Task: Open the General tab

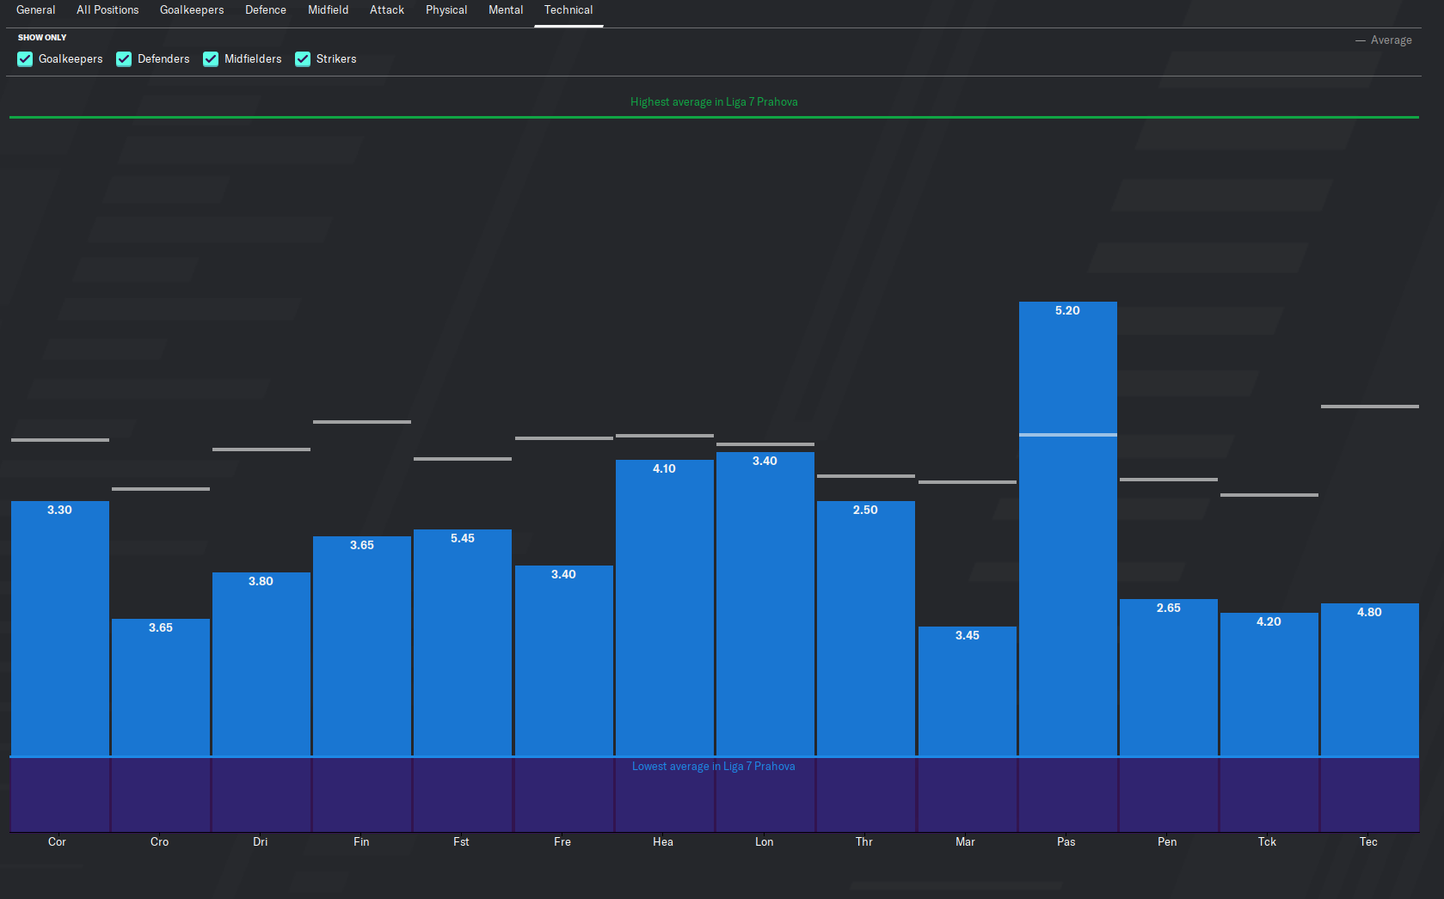Action: (x=35, y=10)
